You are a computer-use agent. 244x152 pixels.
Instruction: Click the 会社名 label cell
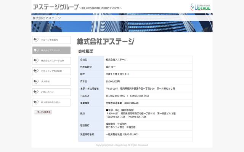[x=91, y=60]
